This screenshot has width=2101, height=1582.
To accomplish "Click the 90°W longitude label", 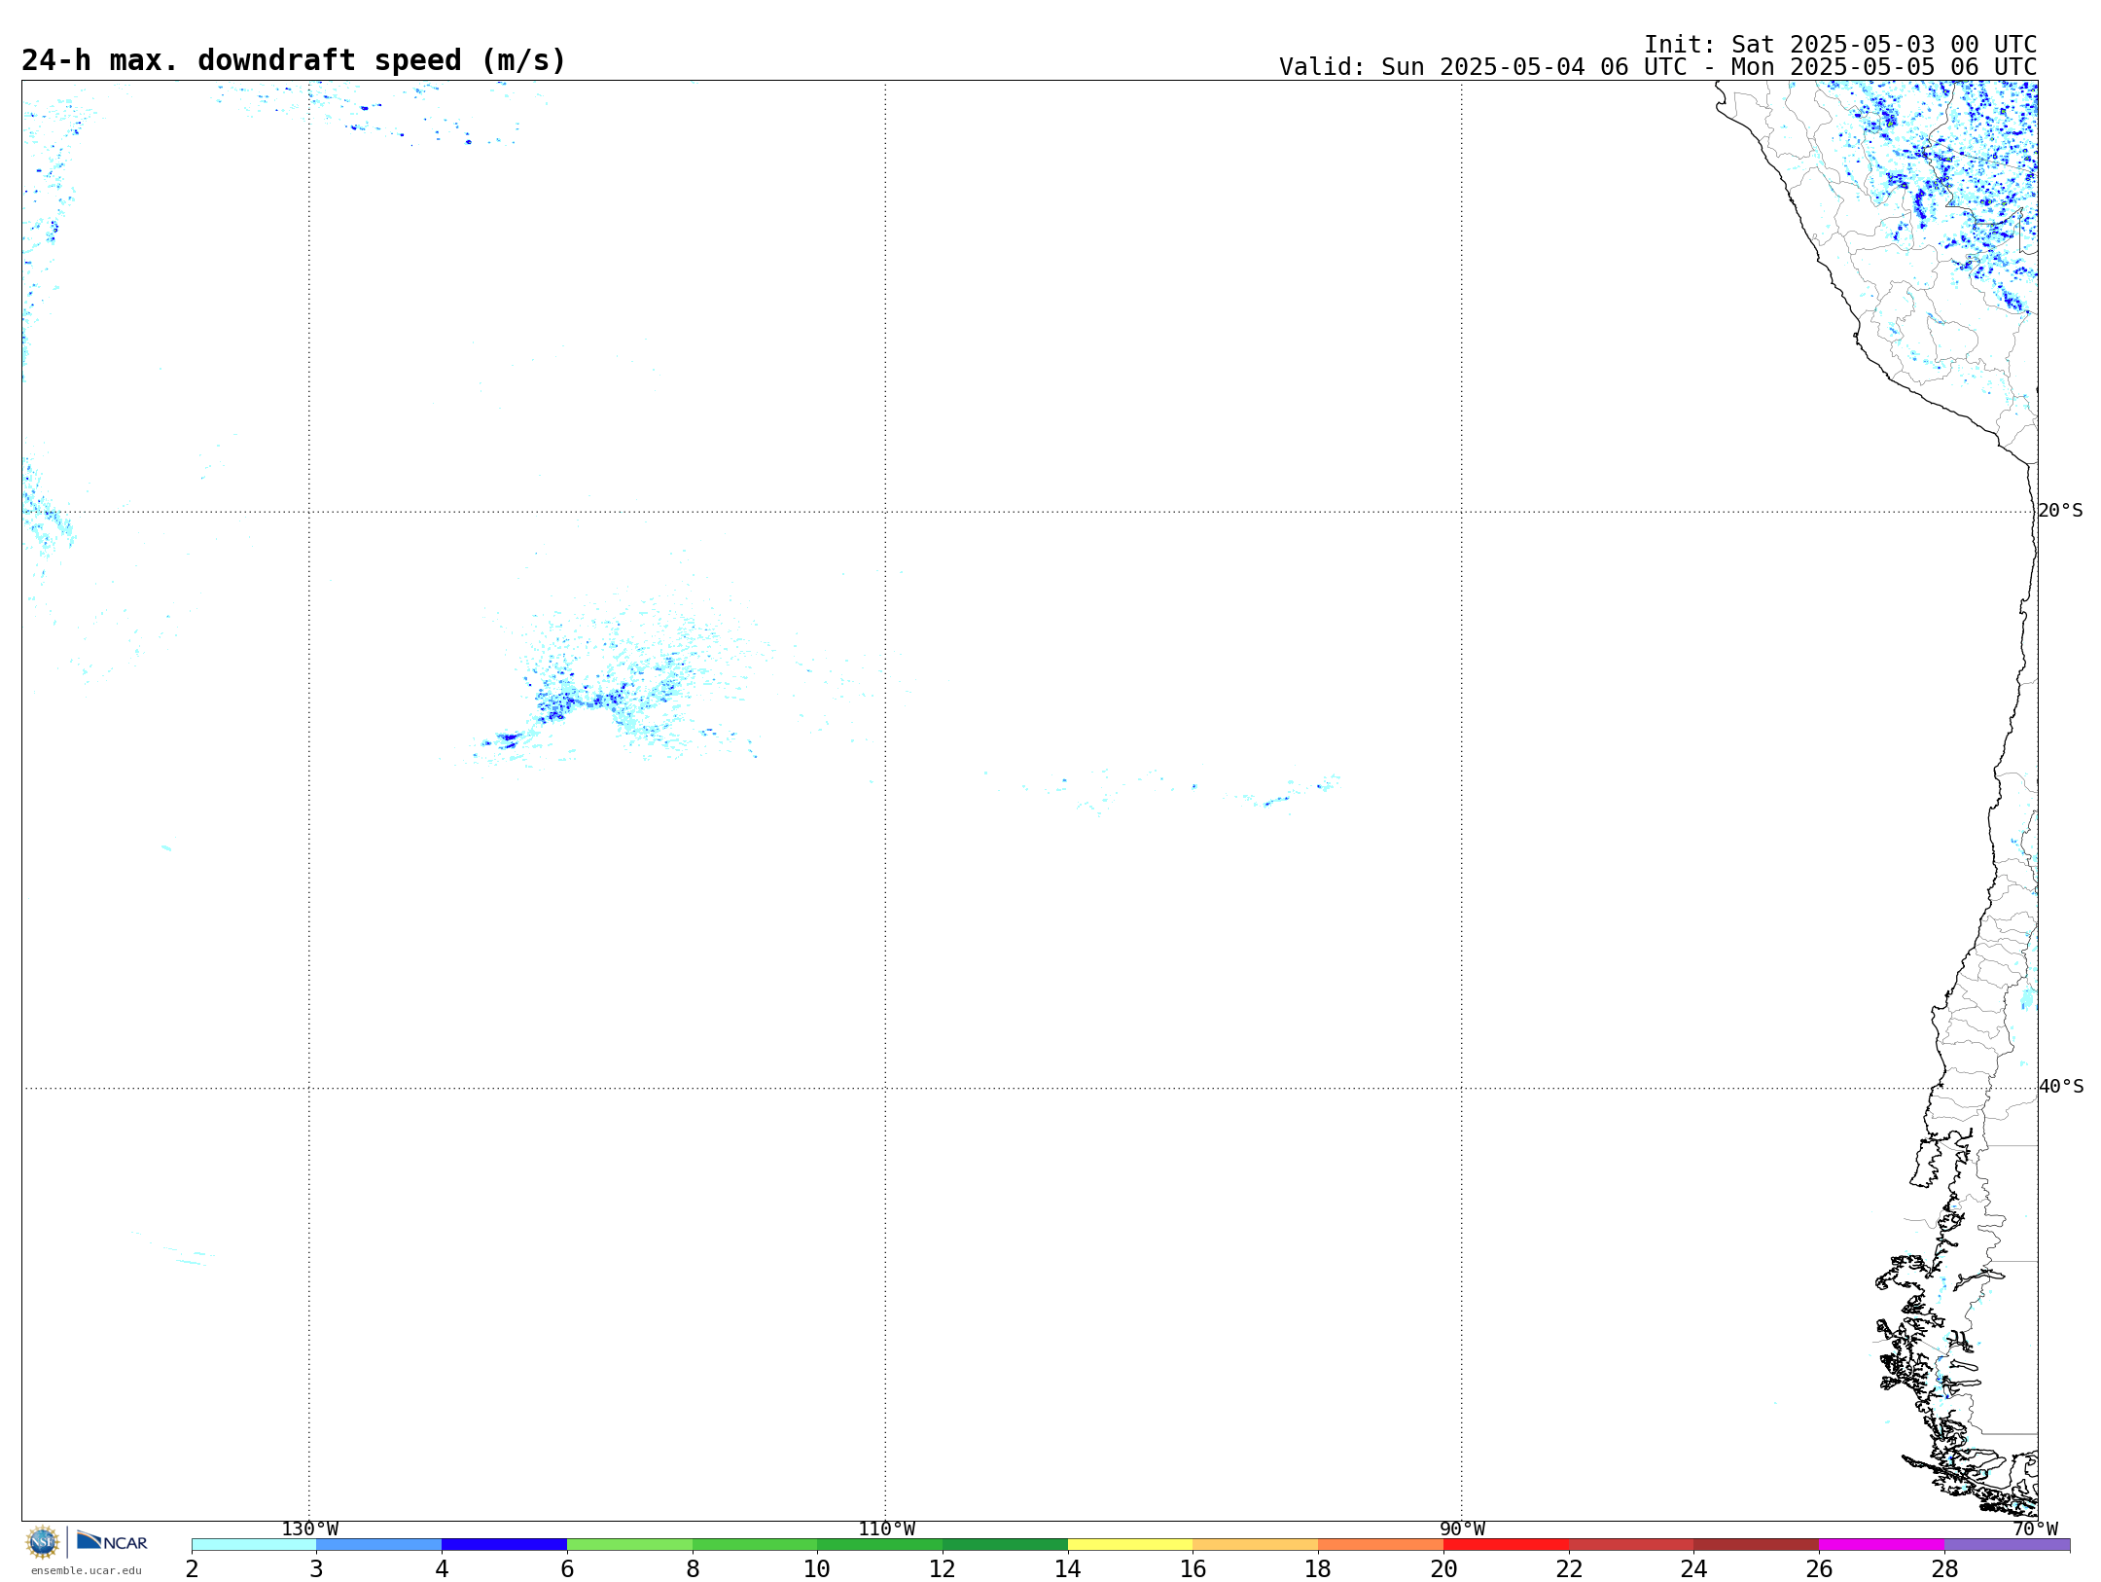I will (1462, 1529).
